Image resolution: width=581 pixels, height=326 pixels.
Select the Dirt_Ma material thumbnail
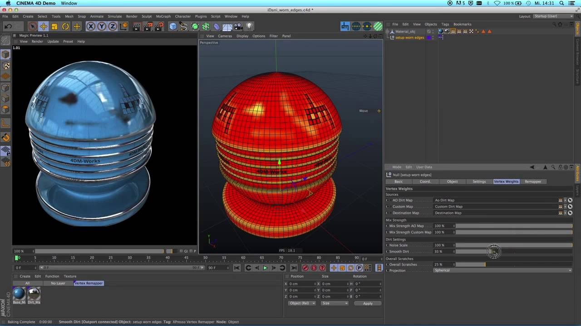click(x=34, y=293)
